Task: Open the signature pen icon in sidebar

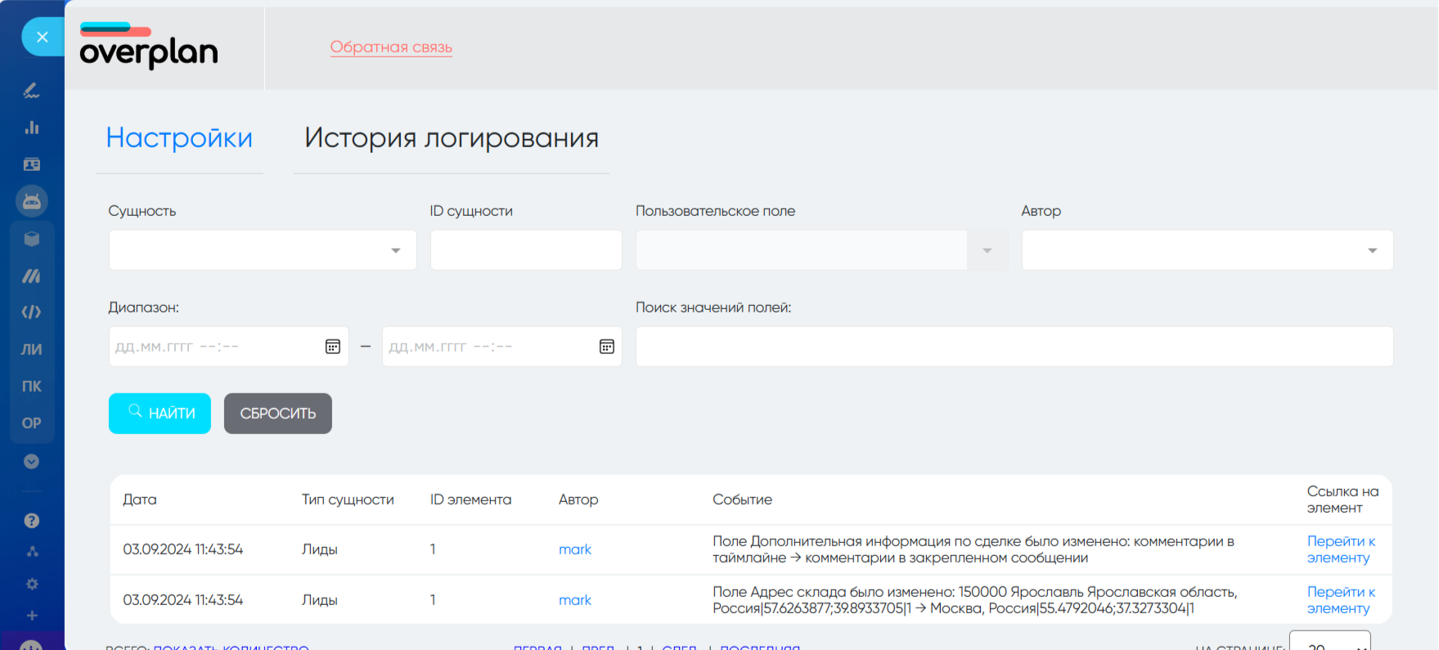Action: click(x=32, y=91)
